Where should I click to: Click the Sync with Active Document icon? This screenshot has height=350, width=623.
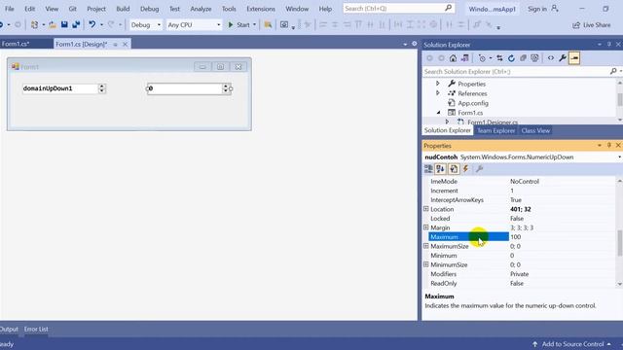point(499,58)
